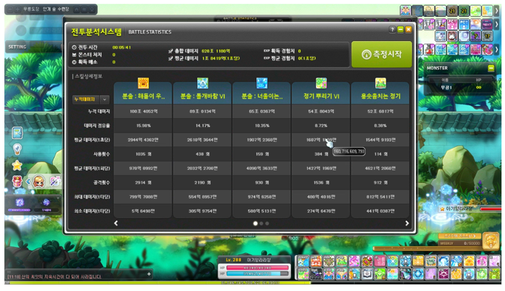Image resolution: width=505 pixels, height=291 pixels.
Task: Click the 정기 뿌리기 VI skill icon
Action: point(321,83)
